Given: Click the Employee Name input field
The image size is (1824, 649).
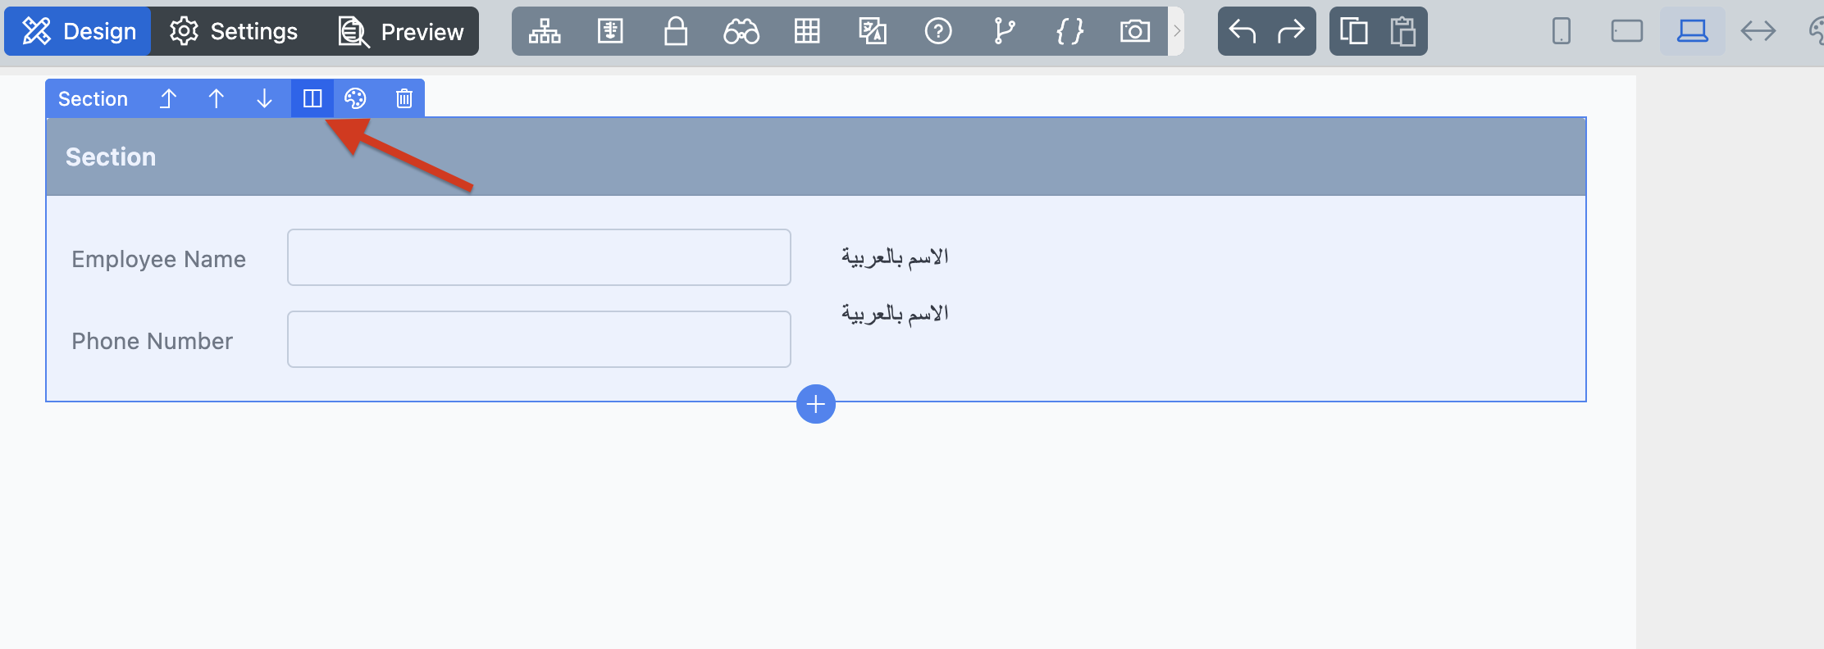Looking at the screenshot, I should click(x=539, y=257).
